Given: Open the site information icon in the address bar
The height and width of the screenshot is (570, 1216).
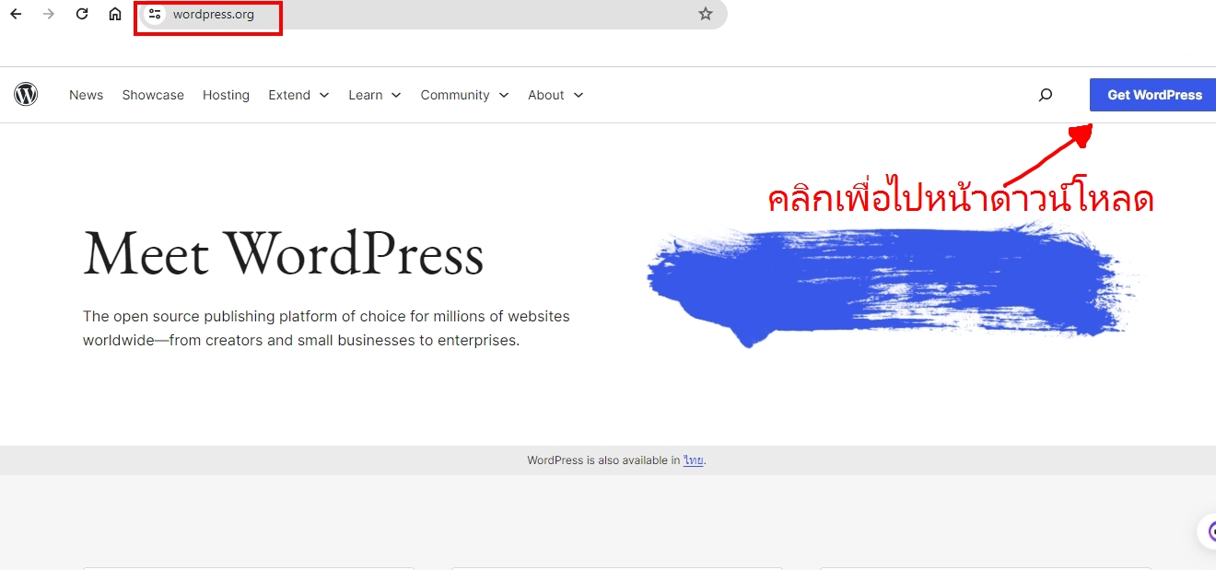Looking at the screenshot, I should coord(155,14).
